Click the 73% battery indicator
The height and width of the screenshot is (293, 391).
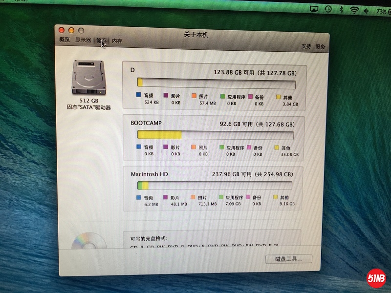383,12
